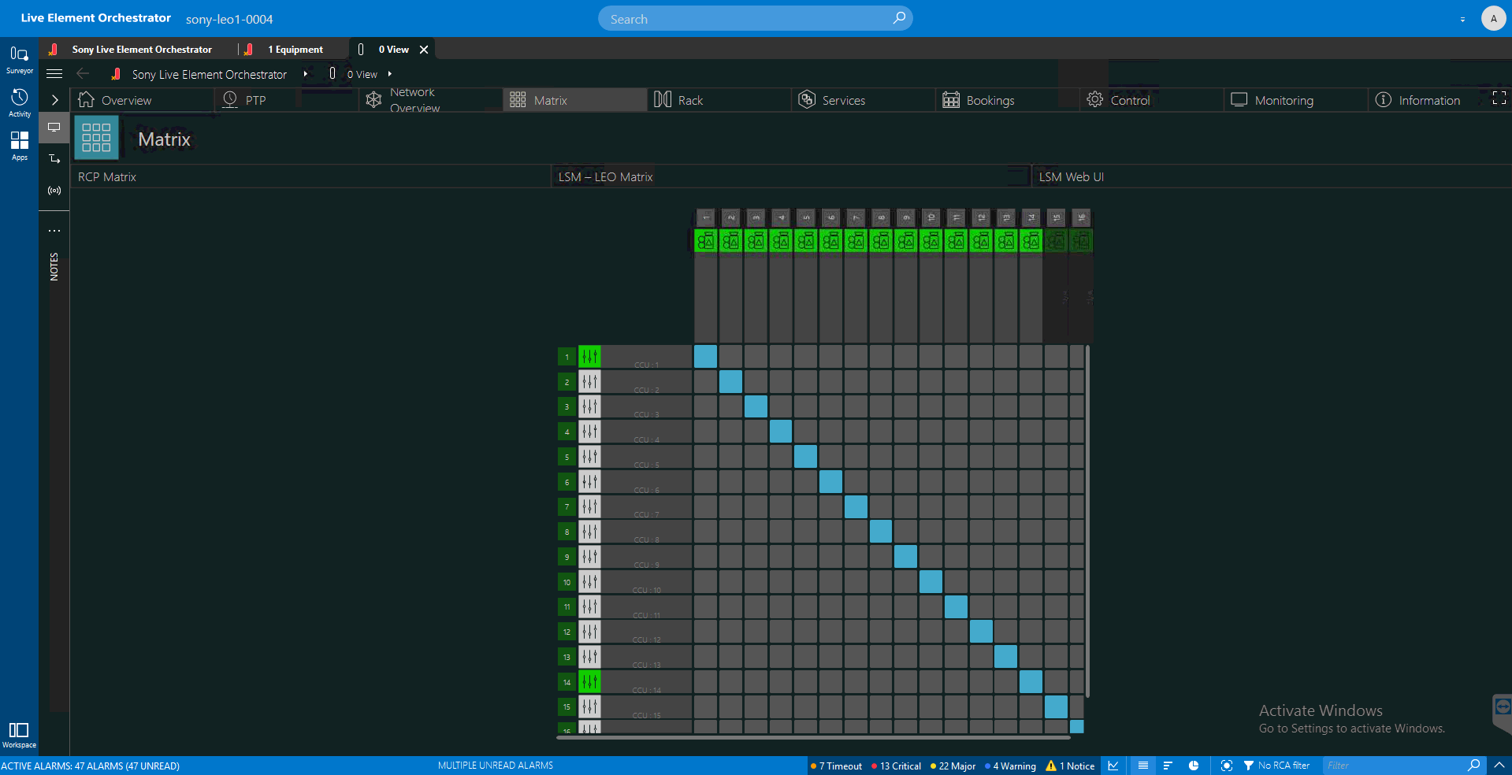Focus the top Search input field
The image size is (1512, 775).
click(x=756, y=18)
